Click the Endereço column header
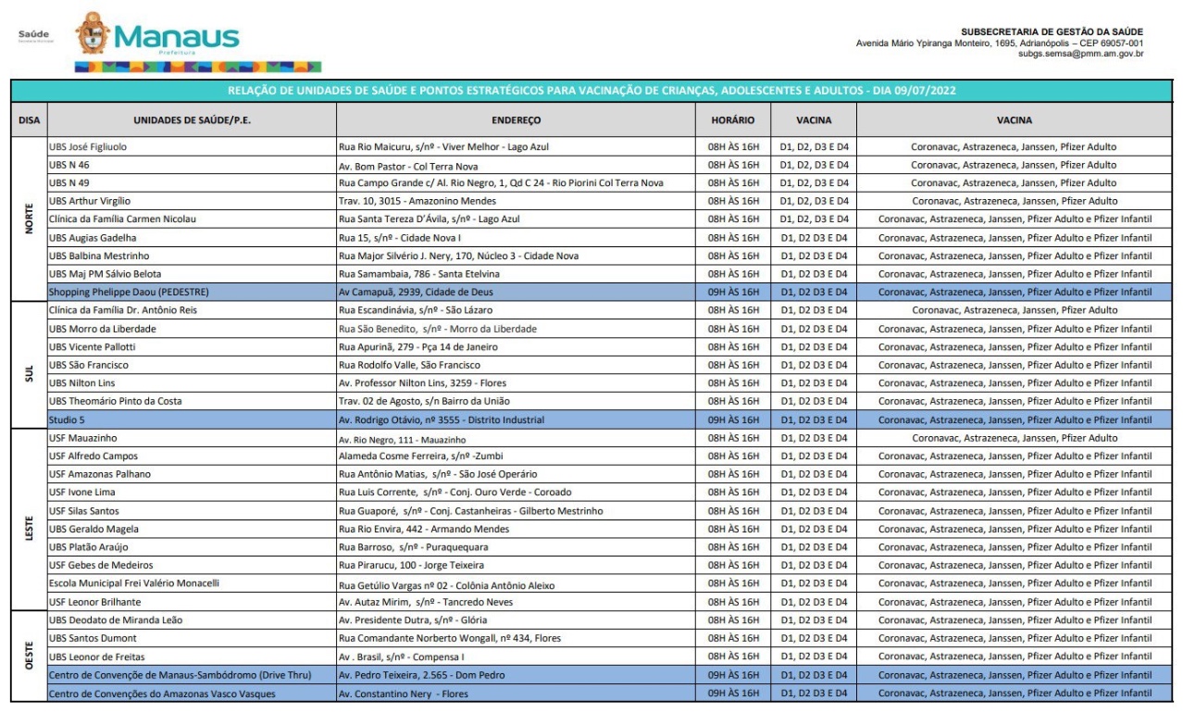Screen dimensions: 1183x713 (x=516, y=120)
